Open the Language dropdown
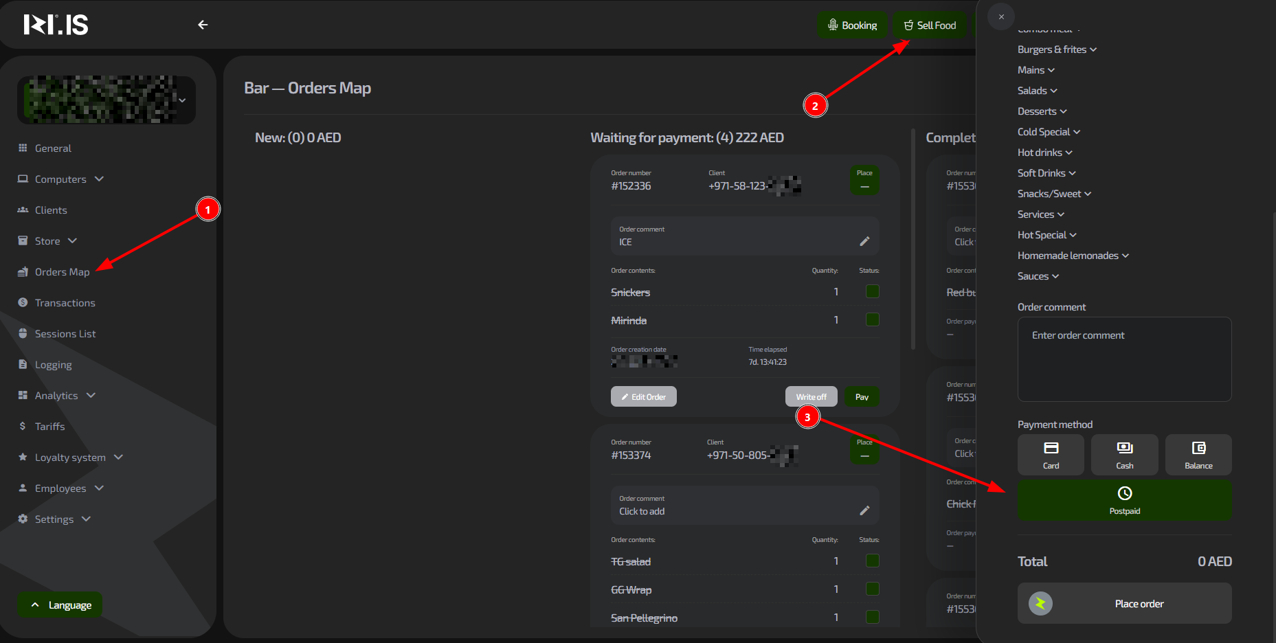The width and height of the screenshot is (1276, 643). pyautogui.click(x=60, y=605)
